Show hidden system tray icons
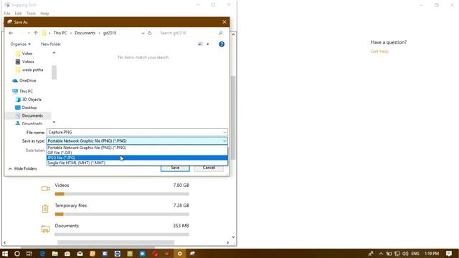The width and height of the screenshot is (459, 258). [x=381, y=254]
